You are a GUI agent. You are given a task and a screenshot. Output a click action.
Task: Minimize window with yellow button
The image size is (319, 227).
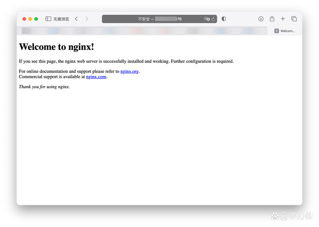point(30,19)
